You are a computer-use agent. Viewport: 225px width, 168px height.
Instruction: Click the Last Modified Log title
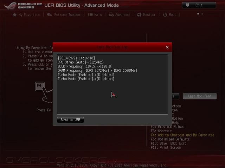(112, 47)
